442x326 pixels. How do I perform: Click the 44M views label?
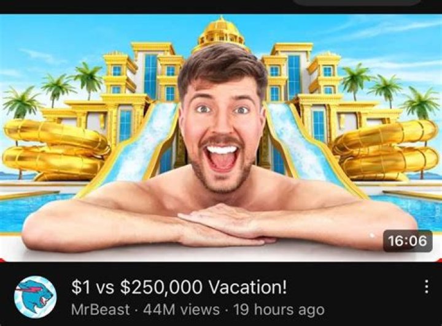181,309
